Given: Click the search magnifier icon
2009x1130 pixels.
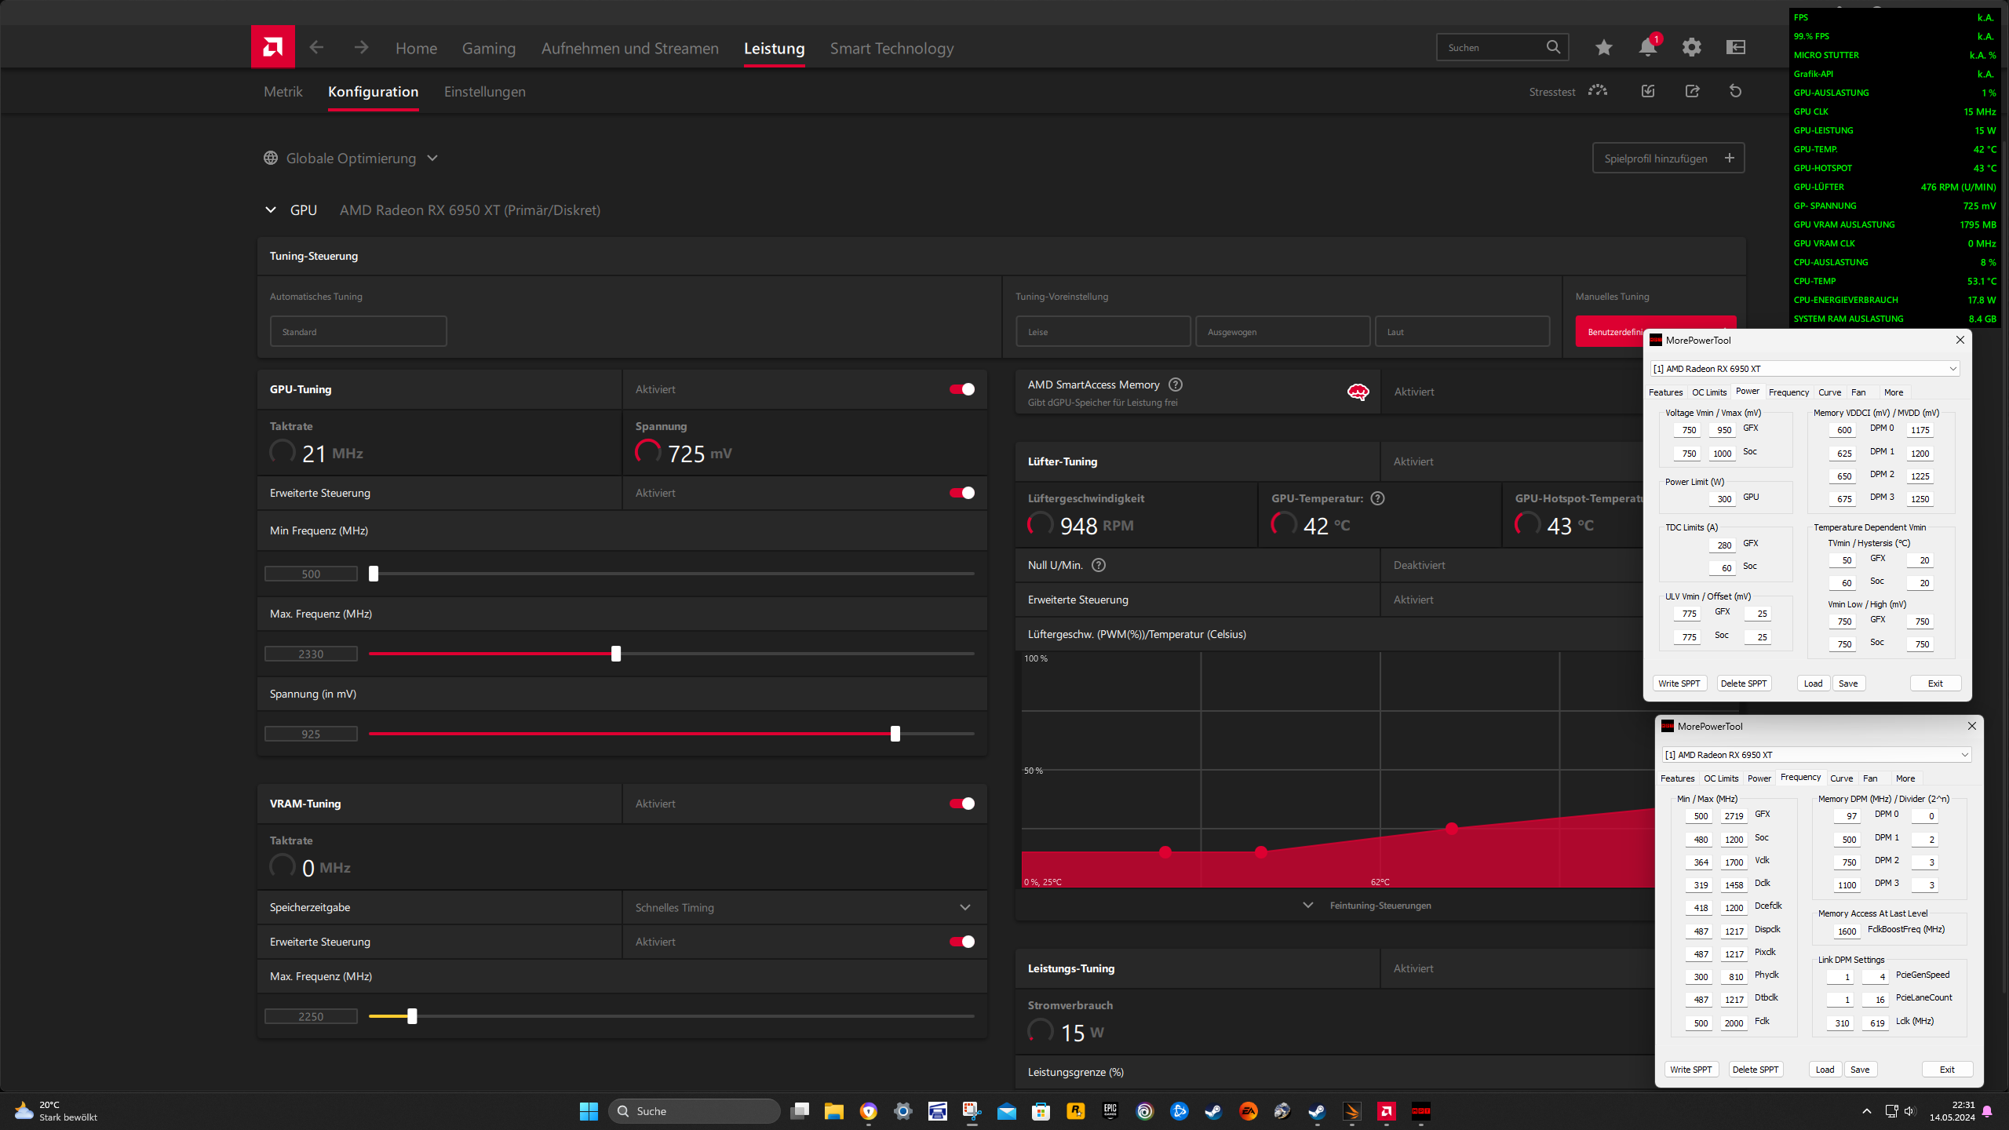Looking at the screenshot, I should 1553,47.
